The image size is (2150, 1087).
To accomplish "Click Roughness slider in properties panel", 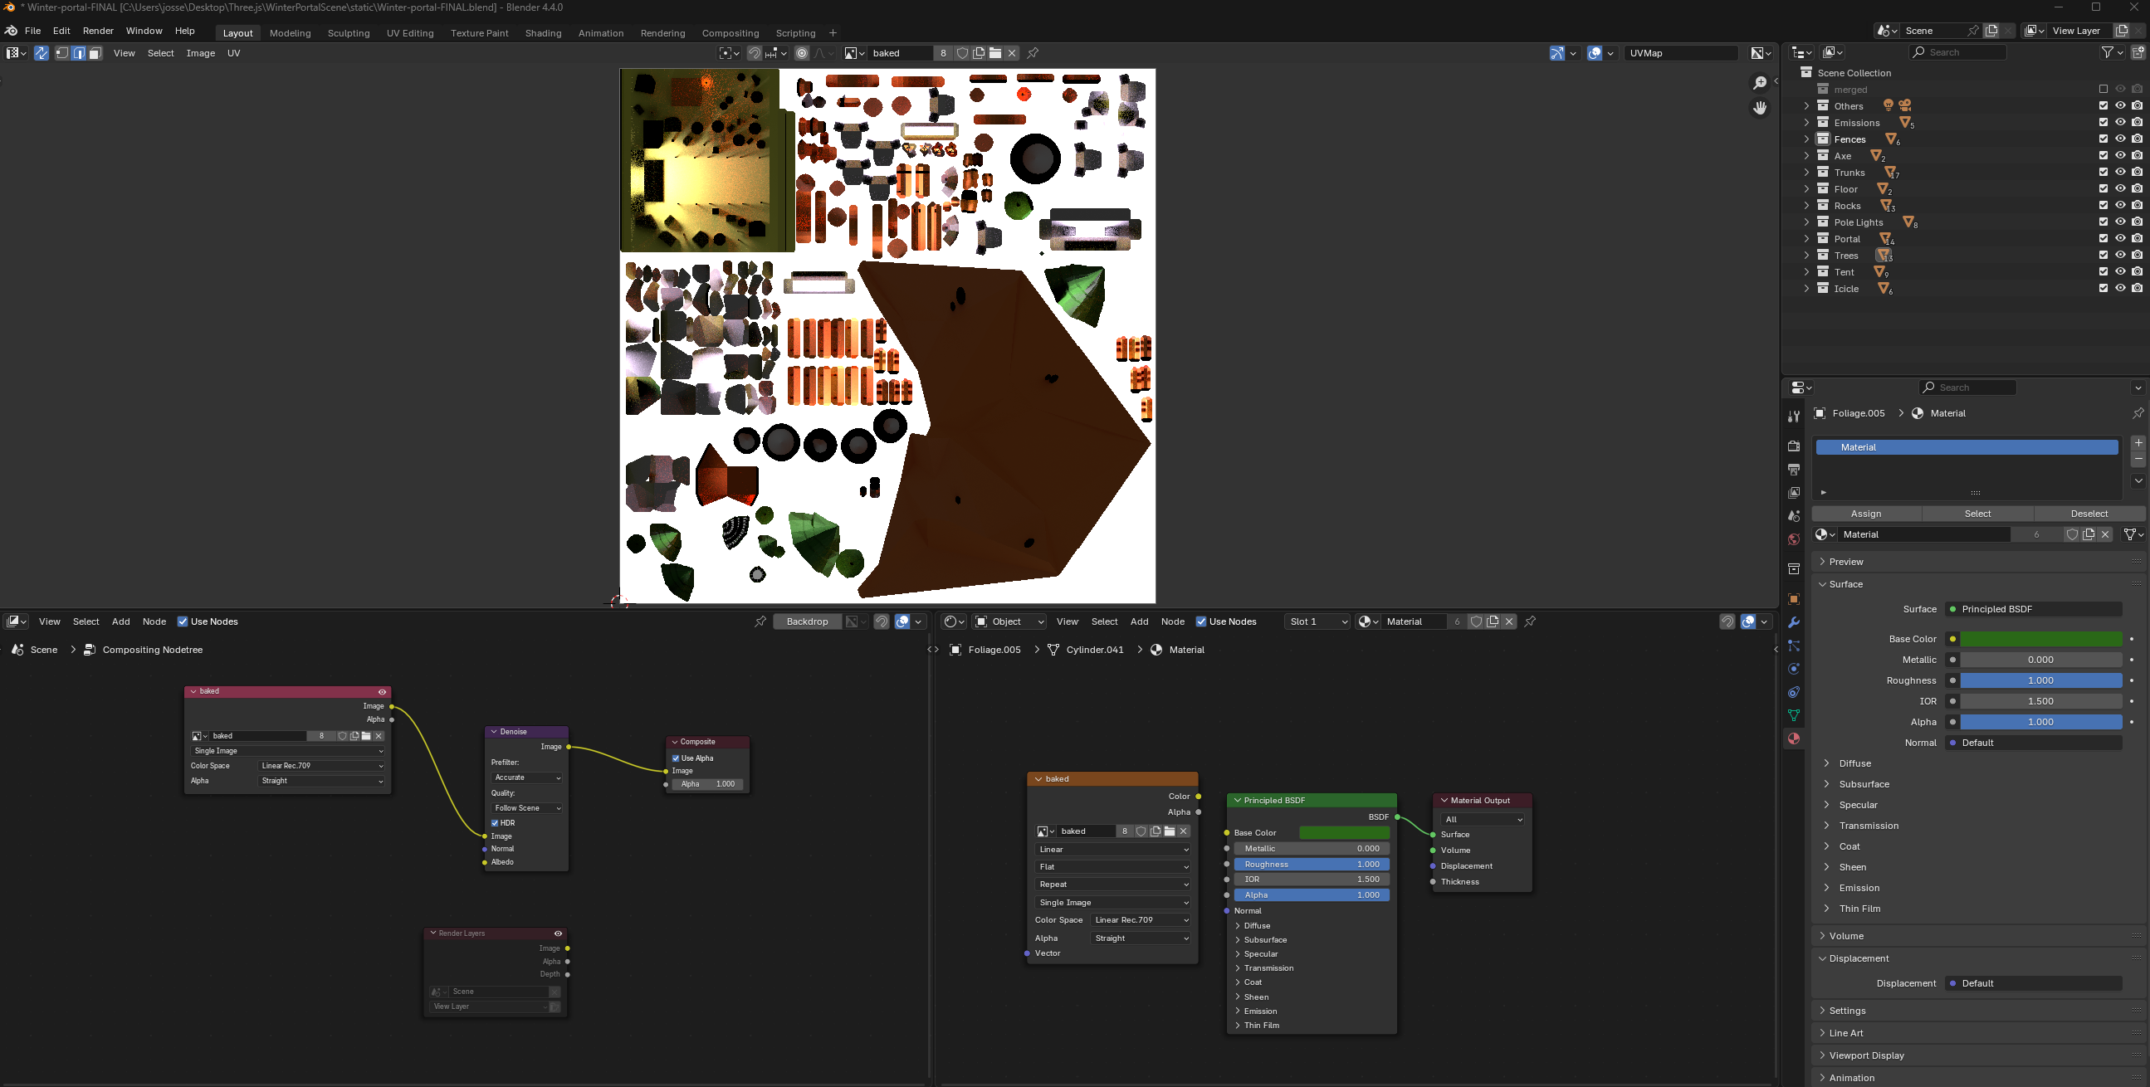I will click(x=2040, y=680).
